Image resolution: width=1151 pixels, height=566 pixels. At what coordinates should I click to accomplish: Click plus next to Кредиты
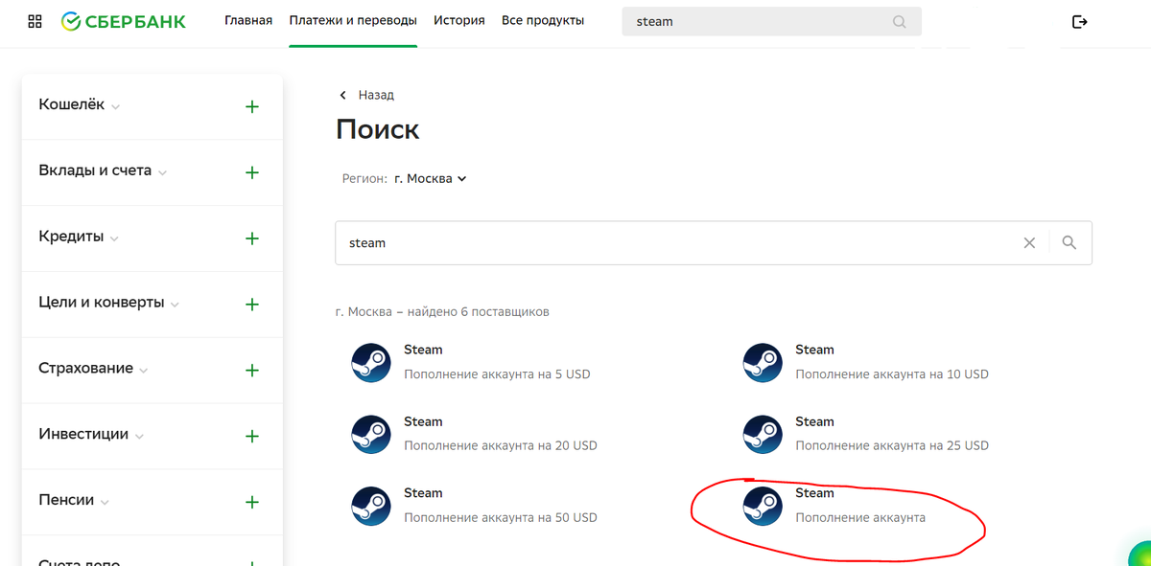(252, 238)
